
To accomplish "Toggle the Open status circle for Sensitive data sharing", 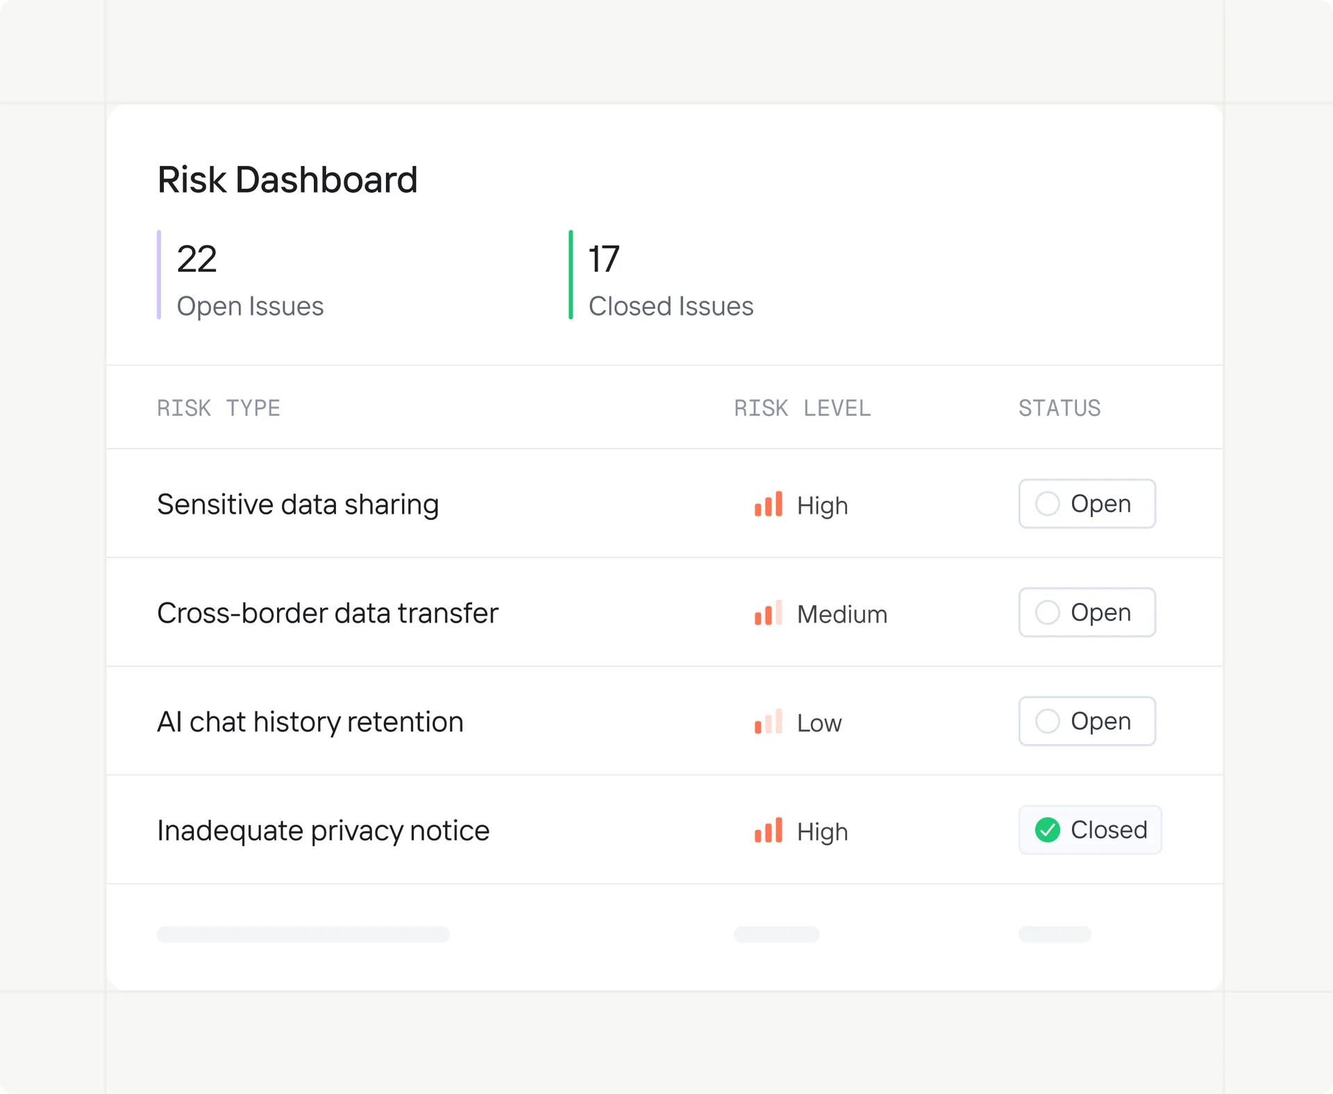I will (1047, 503).
